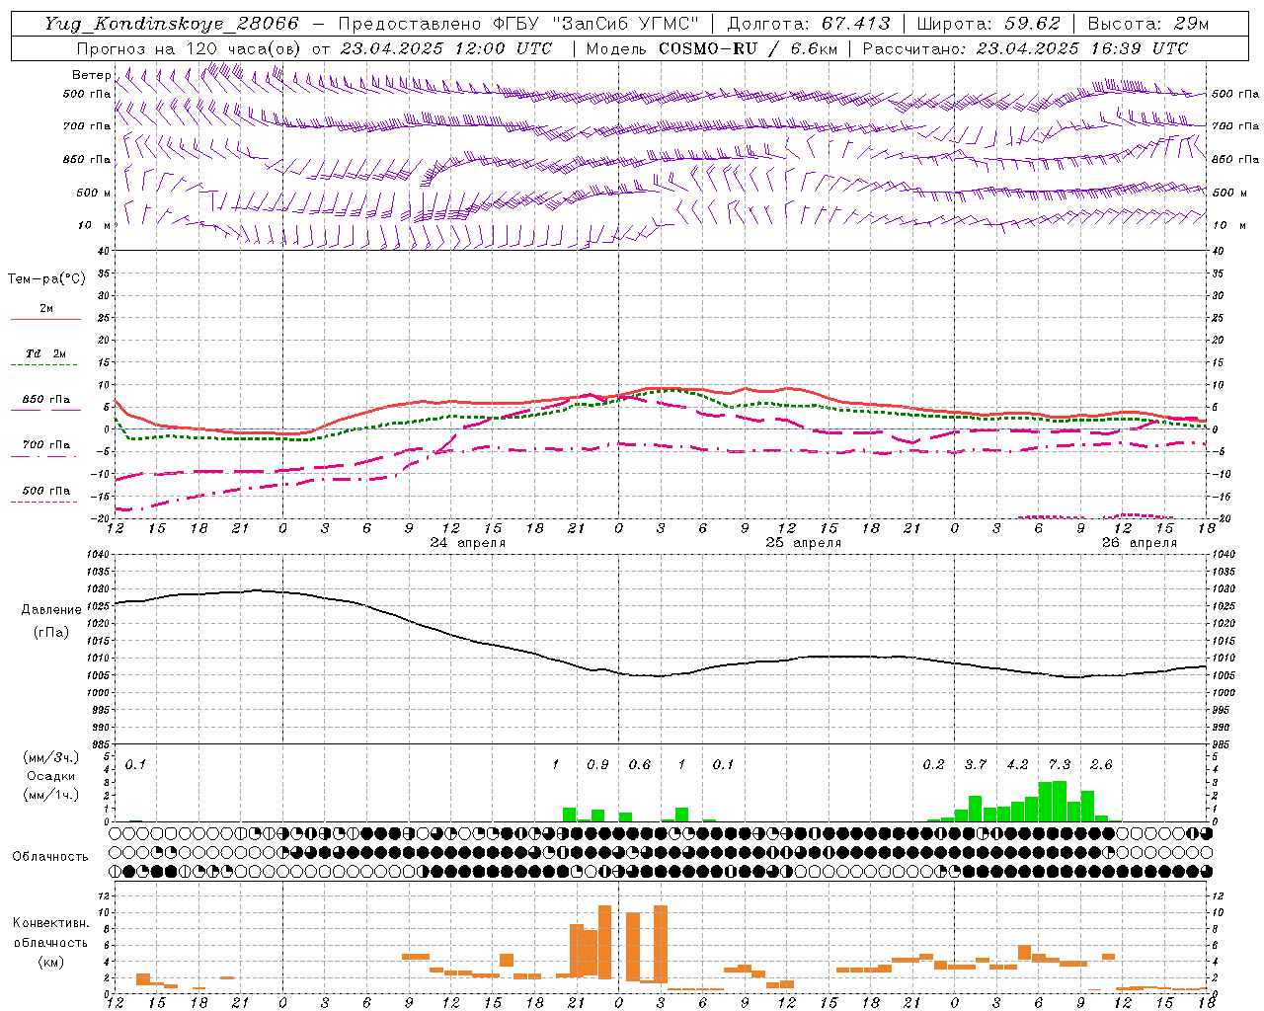Click the 4.2 precipitation total
The width and height of the screenshot is (1264, 1011).
(x=1017, y=764)
